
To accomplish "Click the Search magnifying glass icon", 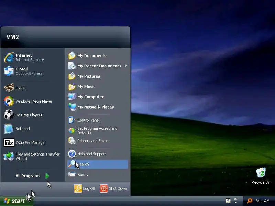I will pos(72,164).
